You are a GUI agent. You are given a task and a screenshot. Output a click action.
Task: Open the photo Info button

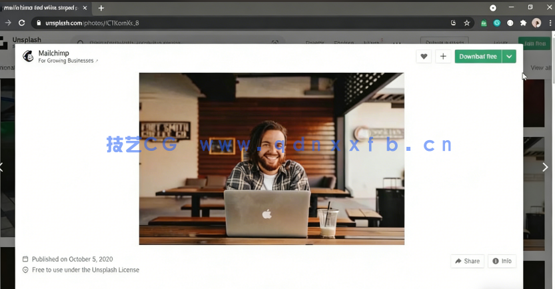(502, 261)
